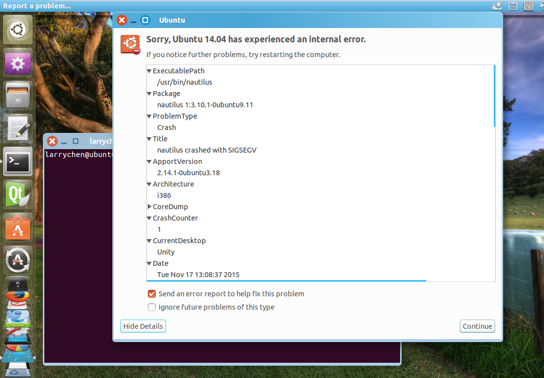544x378 pixels.
Task: Click Continue button
Action: [x=477, y=326]
